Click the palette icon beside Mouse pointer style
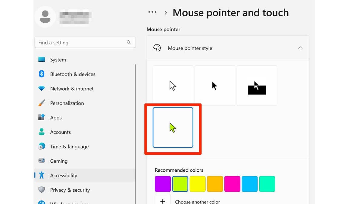 pyautogui.click(x=157, y=48)
